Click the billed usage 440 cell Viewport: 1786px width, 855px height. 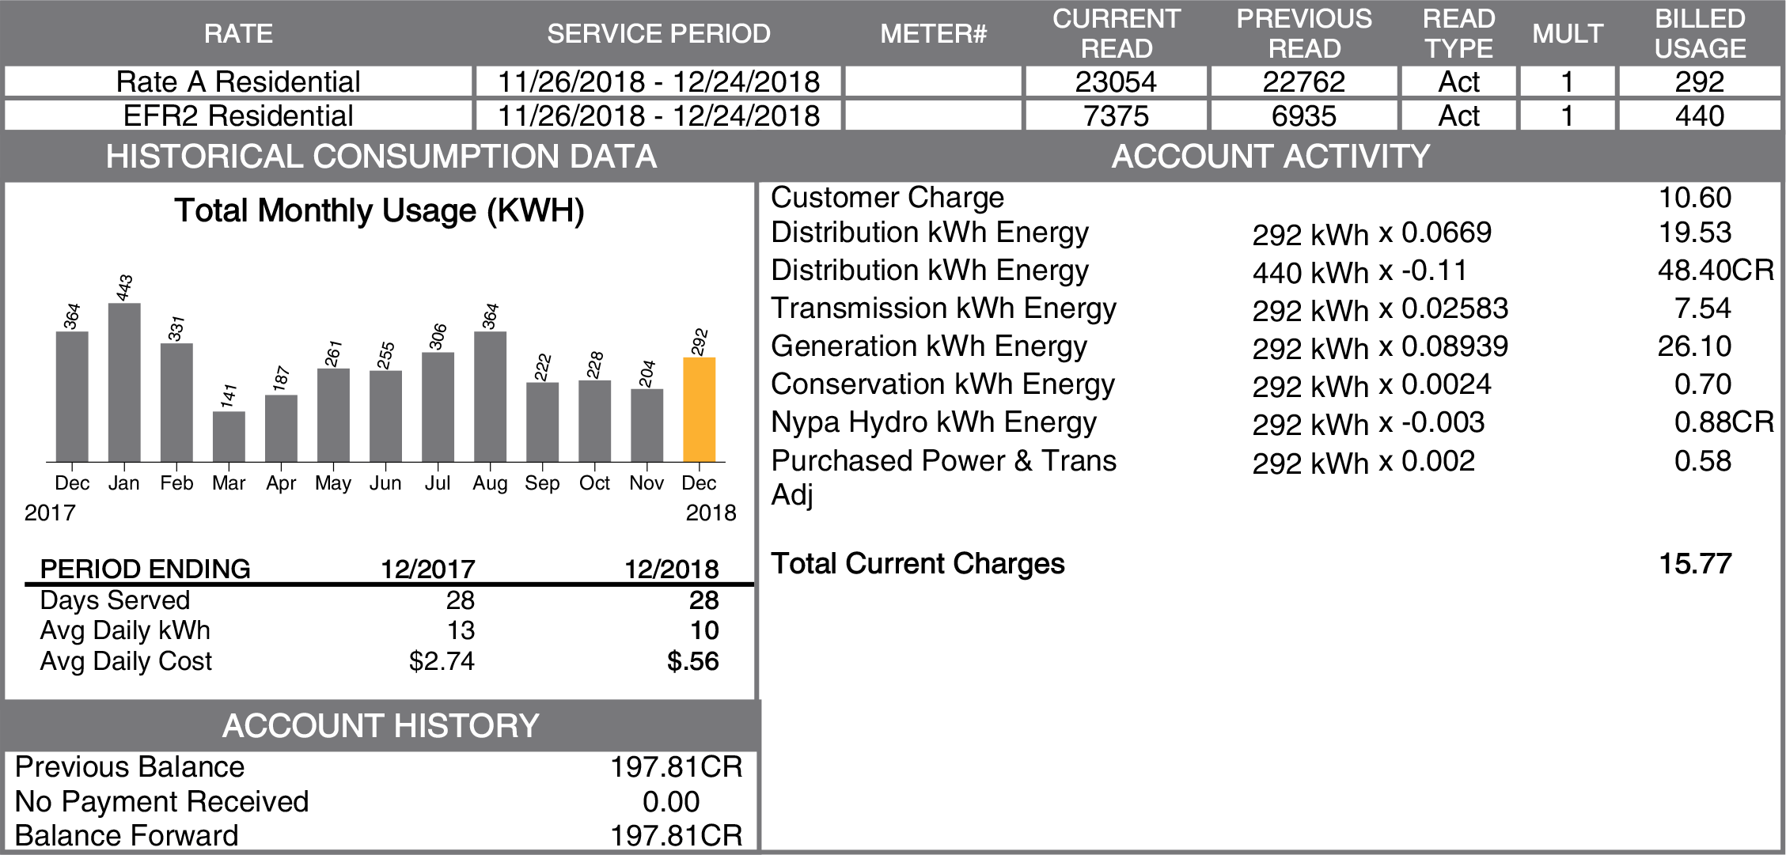pyautogui.click(x=1699, y=115)
